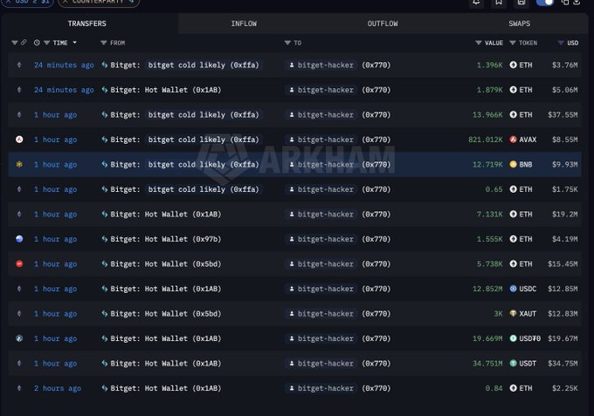This screenshot has height=416, width=594.
Task: Click the chain link icon in header row
Action: [24, 43]
